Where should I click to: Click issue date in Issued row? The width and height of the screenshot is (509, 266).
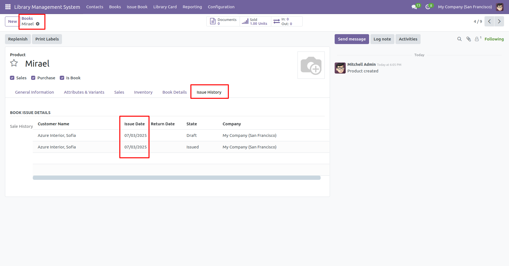pyautogui.click(x=136, y=147)
